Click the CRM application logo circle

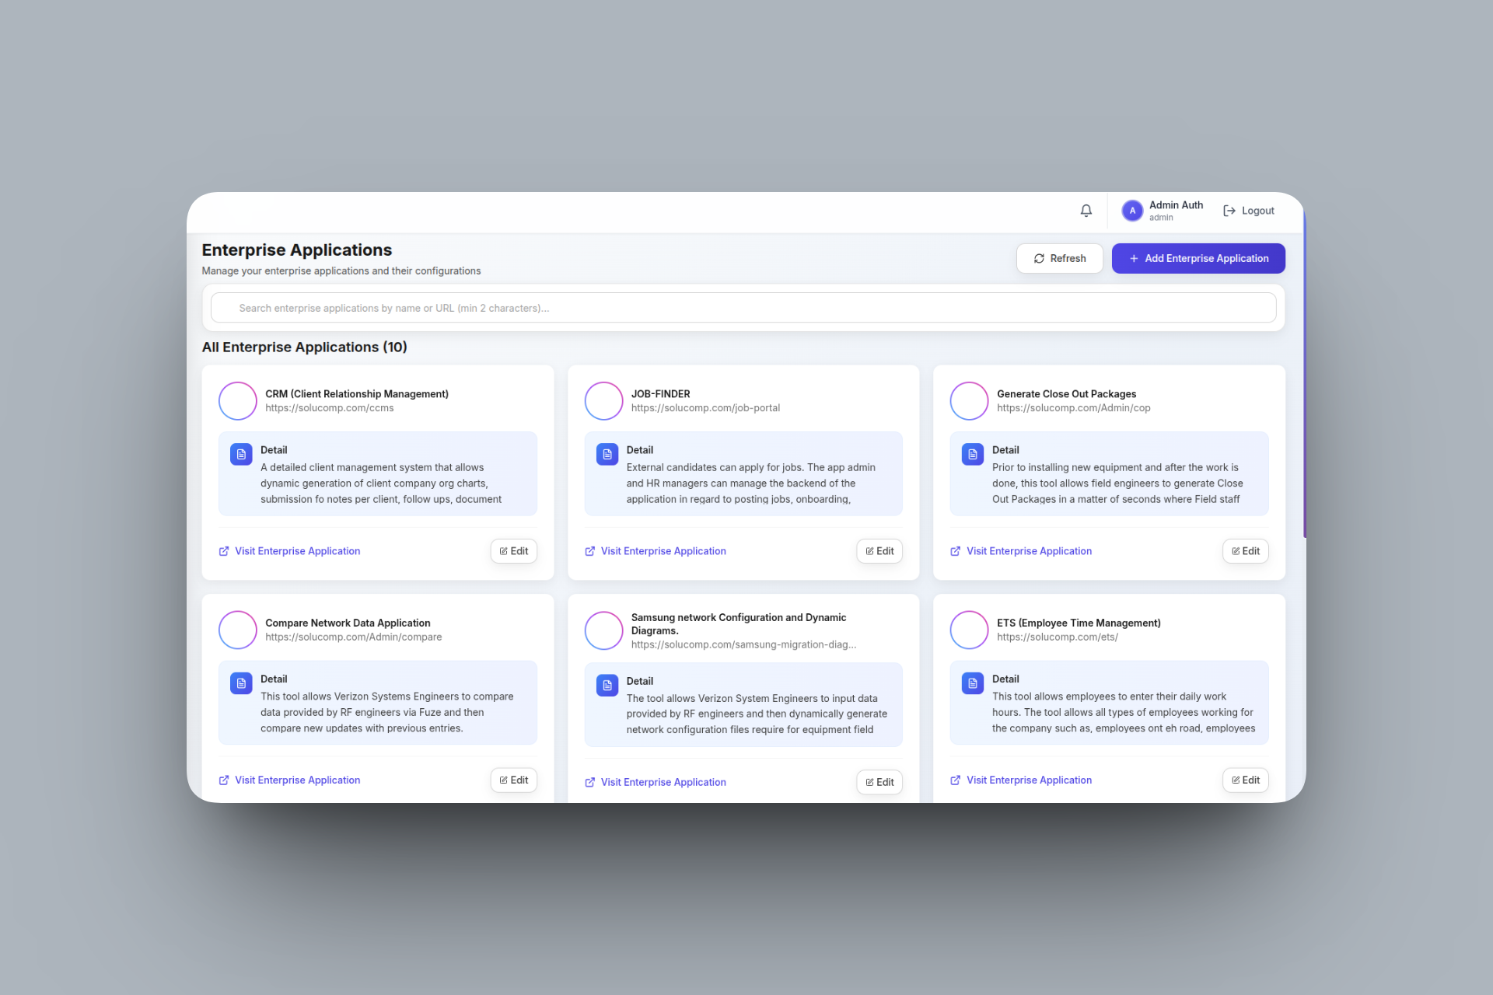[238, 401]
